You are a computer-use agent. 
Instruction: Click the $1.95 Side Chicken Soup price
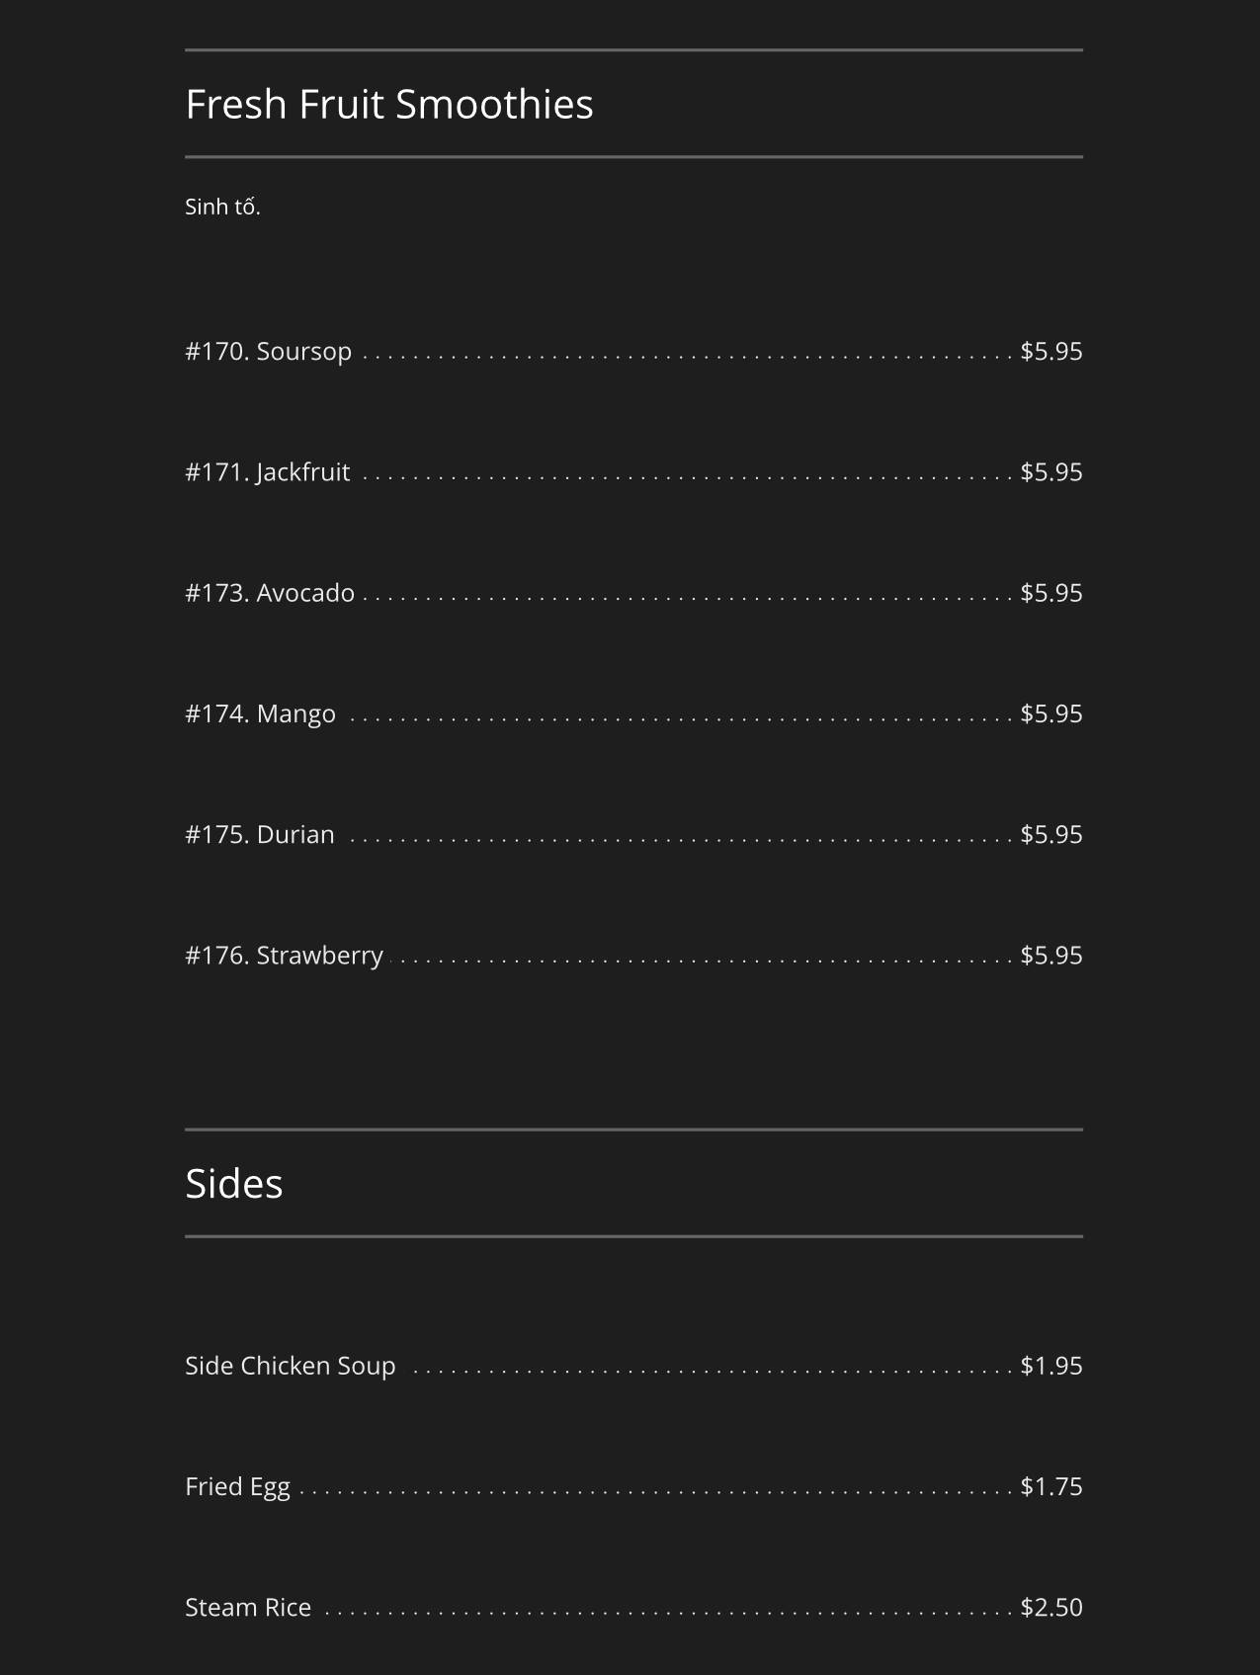(1050, 1366)
